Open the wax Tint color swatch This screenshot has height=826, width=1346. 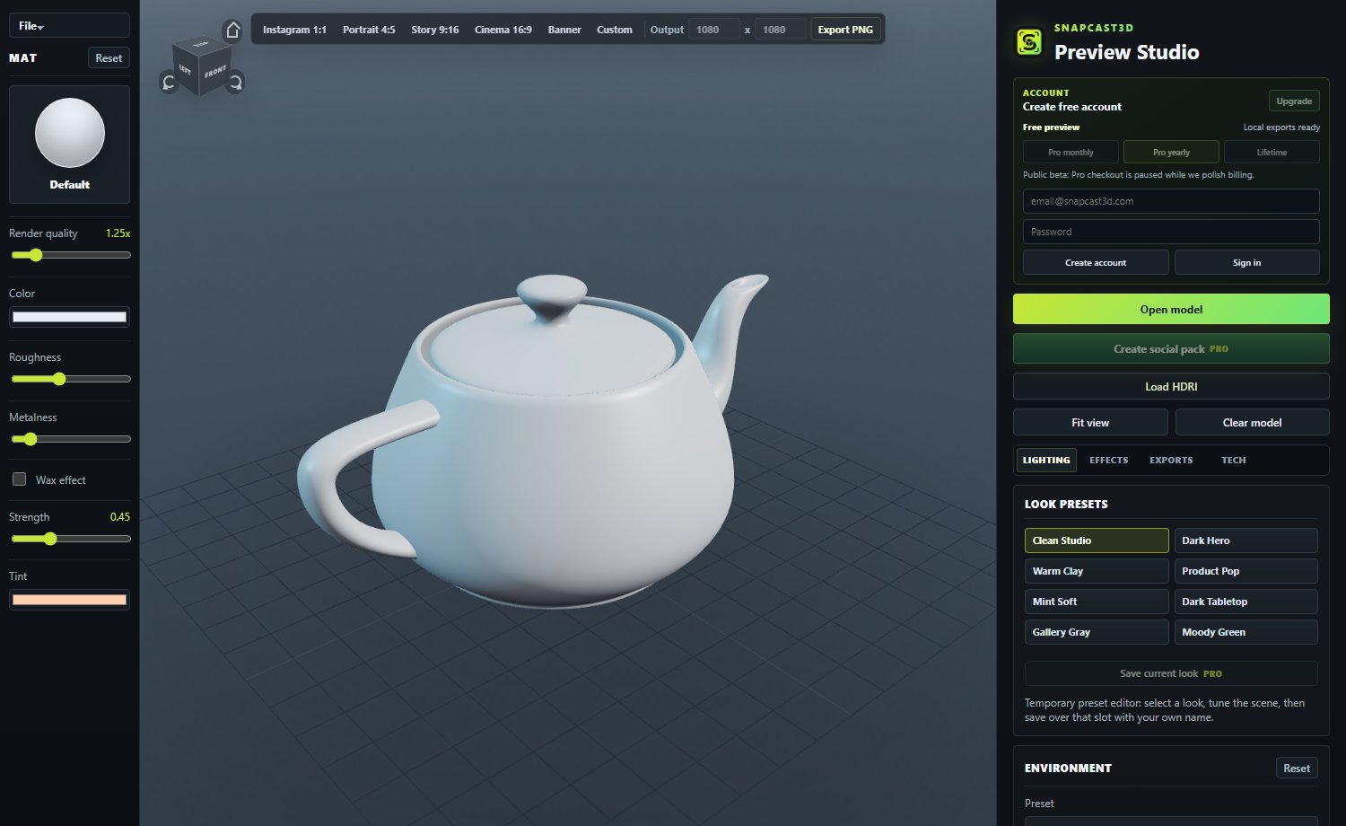[x=69, y=600]
